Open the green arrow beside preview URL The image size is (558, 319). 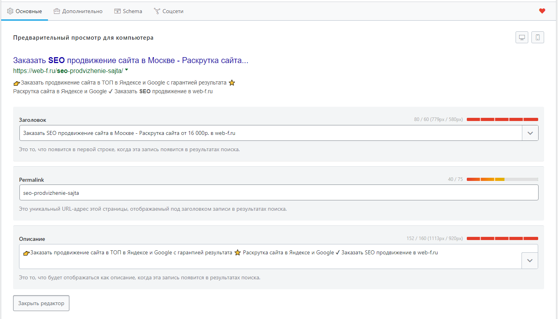(127, 70)
